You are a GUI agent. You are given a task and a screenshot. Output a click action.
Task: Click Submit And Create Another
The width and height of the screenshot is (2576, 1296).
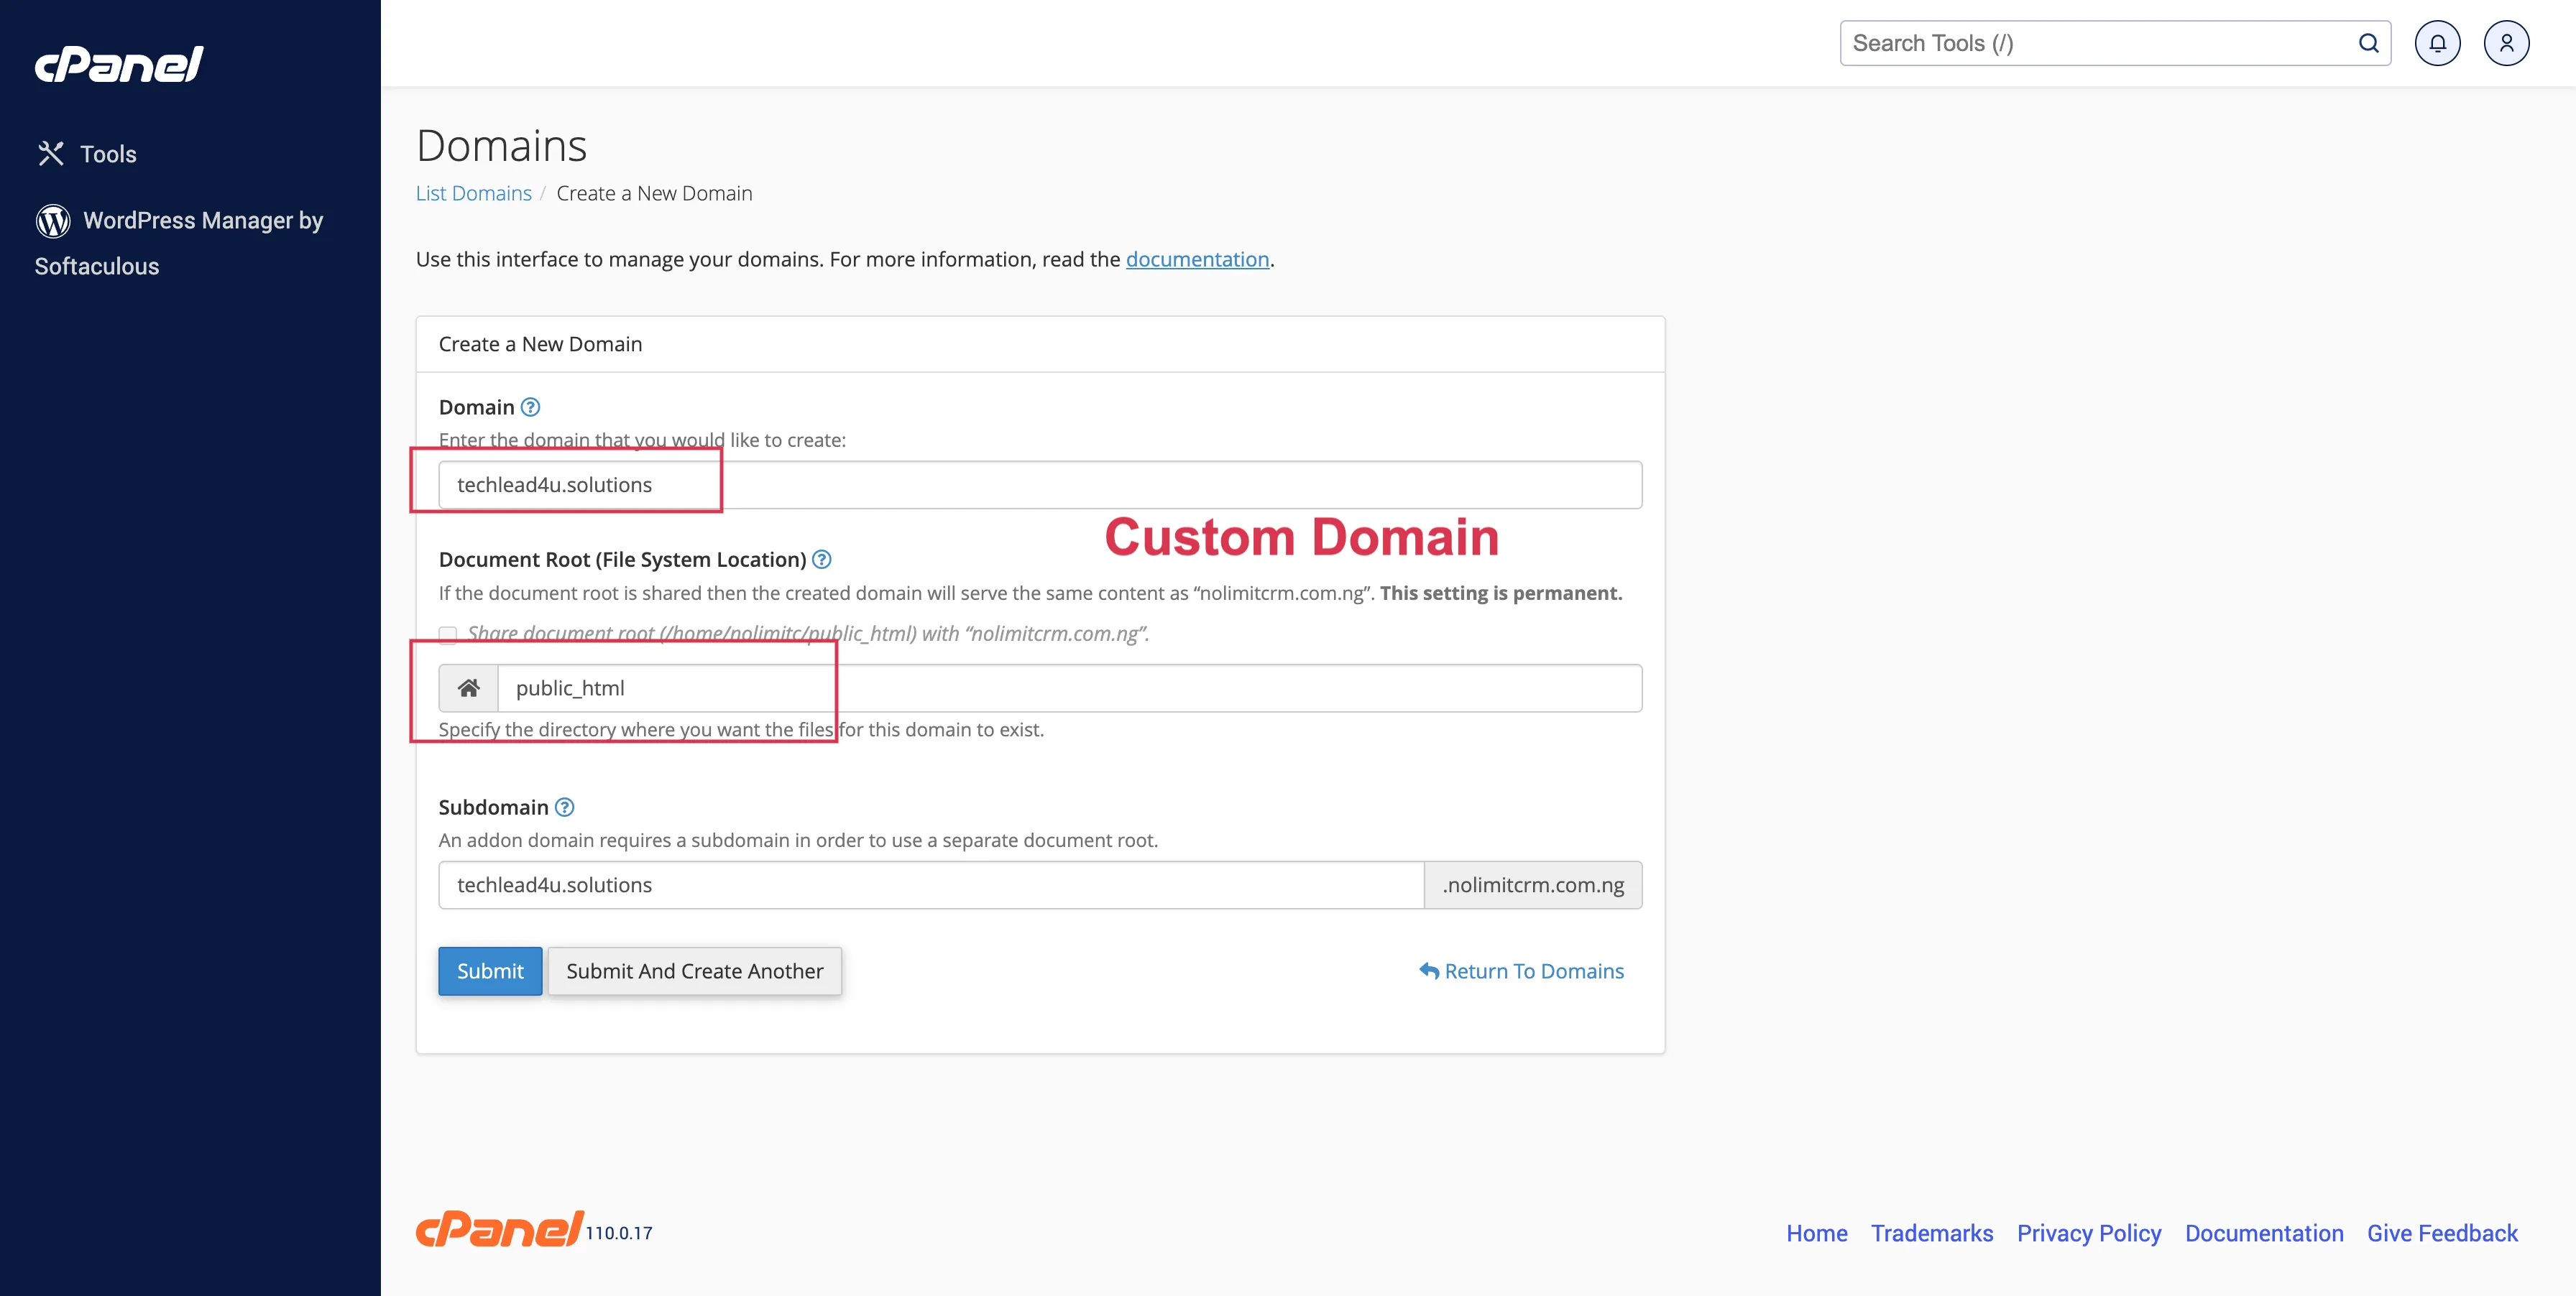[695, 971]
